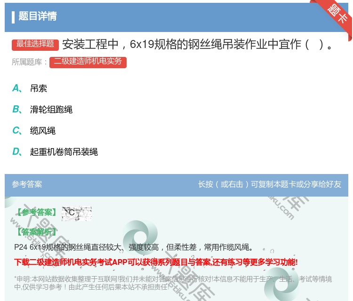Click the 最佳选择题 question type badge
The width and height of the screenshot is (353, 301).
click(35, 45)
